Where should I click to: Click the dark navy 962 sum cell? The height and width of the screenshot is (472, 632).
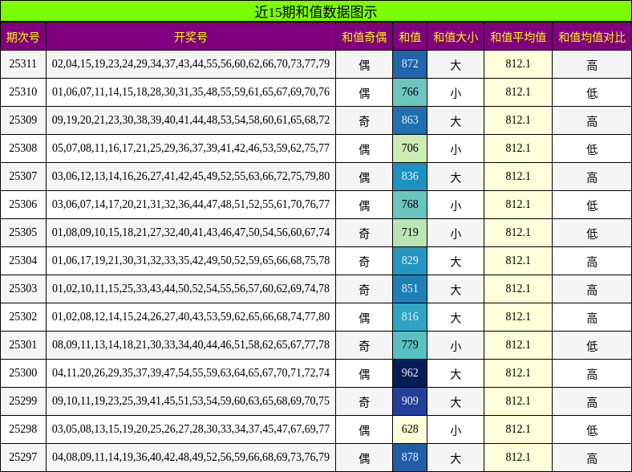410,373
